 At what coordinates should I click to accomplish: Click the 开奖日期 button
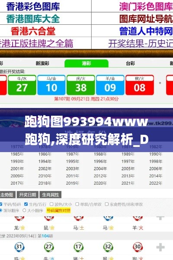[x=28, y=195]
